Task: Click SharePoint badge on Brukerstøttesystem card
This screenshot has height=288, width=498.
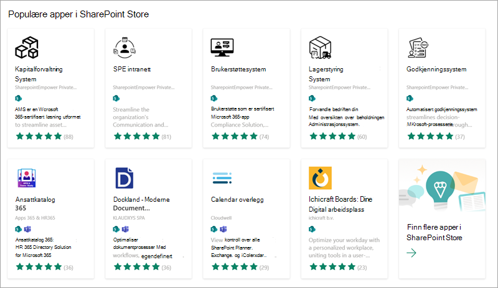Action: (x=214, y=98)
